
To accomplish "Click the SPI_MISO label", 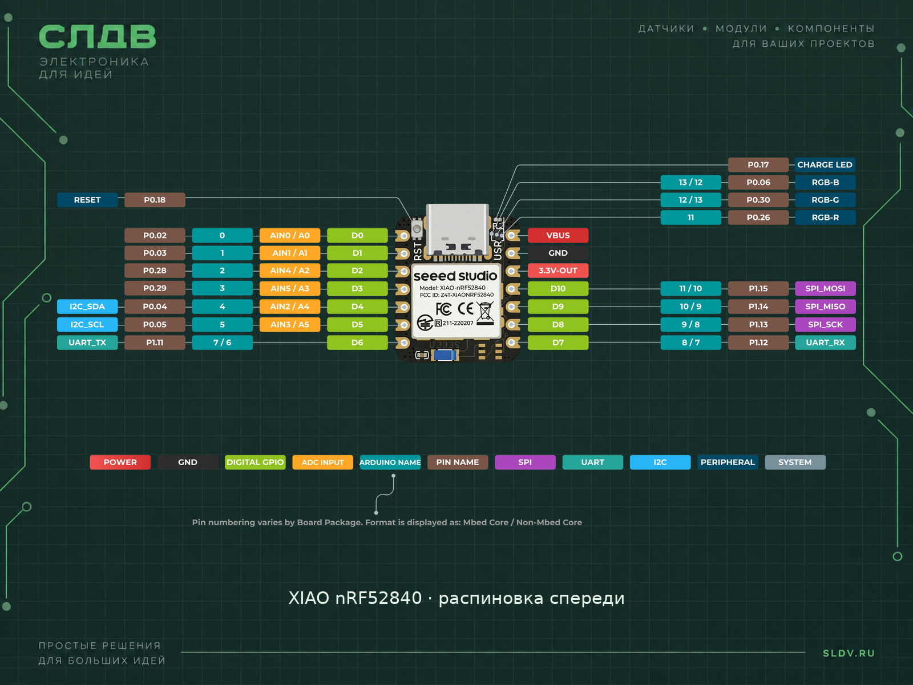I will tap(825, 307).
